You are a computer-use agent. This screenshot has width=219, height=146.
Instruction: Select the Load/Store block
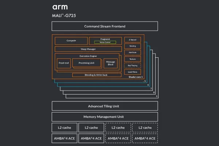click(132, 72)
